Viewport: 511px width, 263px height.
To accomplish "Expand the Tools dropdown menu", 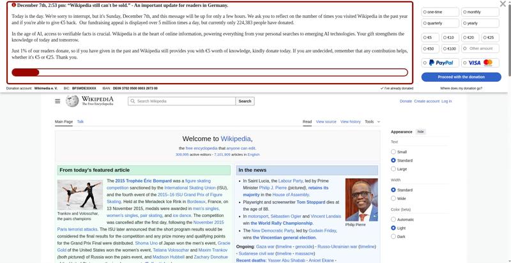I will tap(372, 121).
